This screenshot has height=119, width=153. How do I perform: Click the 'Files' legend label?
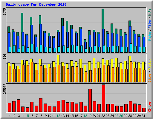pos(149,24)
